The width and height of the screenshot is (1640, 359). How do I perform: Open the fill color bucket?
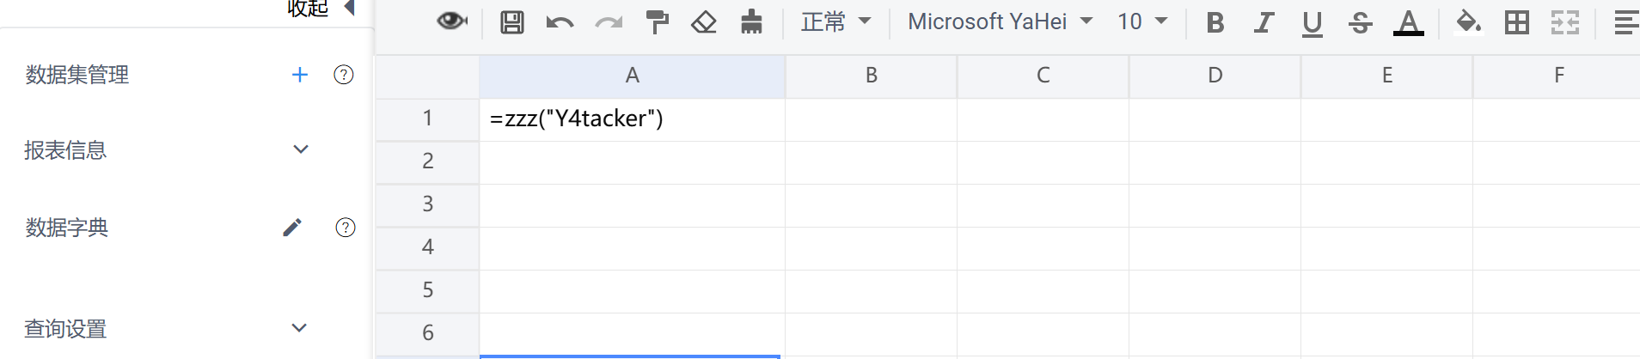[x=1468, y=21]
